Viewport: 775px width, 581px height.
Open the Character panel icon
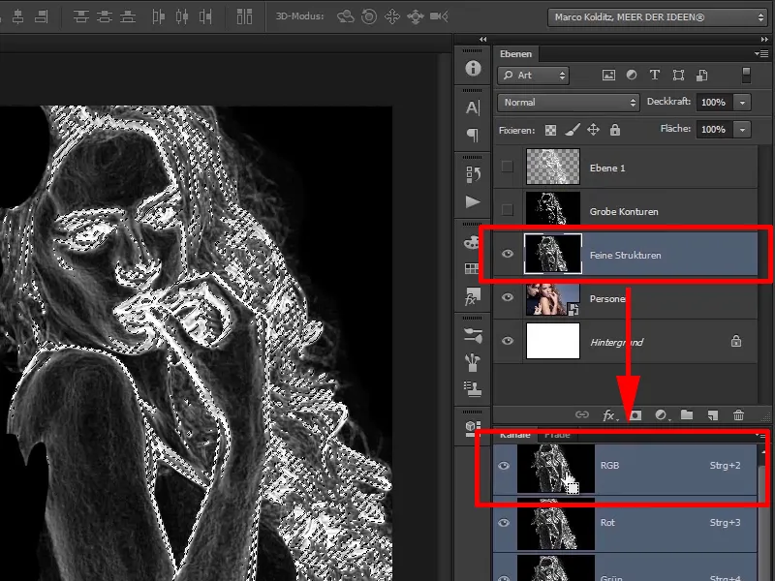pos(473,107)
